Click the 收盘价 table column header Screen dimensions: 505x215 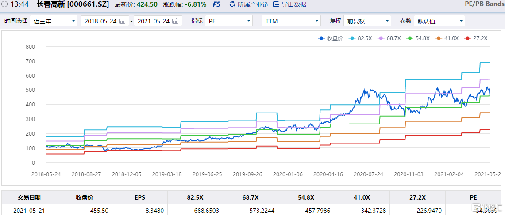pyautogui.click(x=85, y=197)
